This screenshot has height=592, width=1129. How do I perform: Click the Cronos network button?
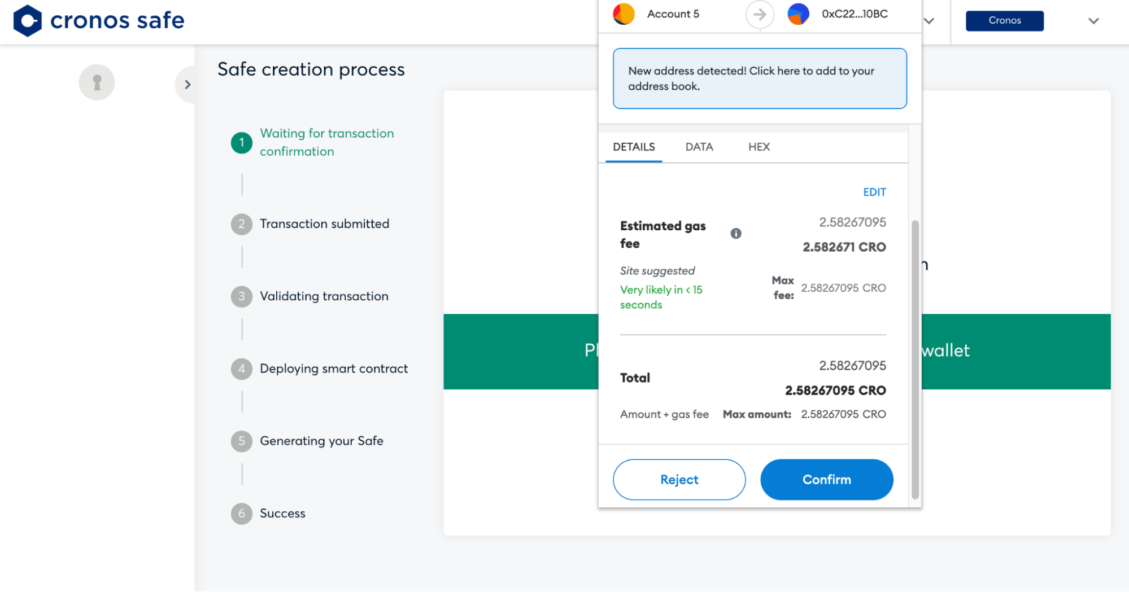(1004, 21)
